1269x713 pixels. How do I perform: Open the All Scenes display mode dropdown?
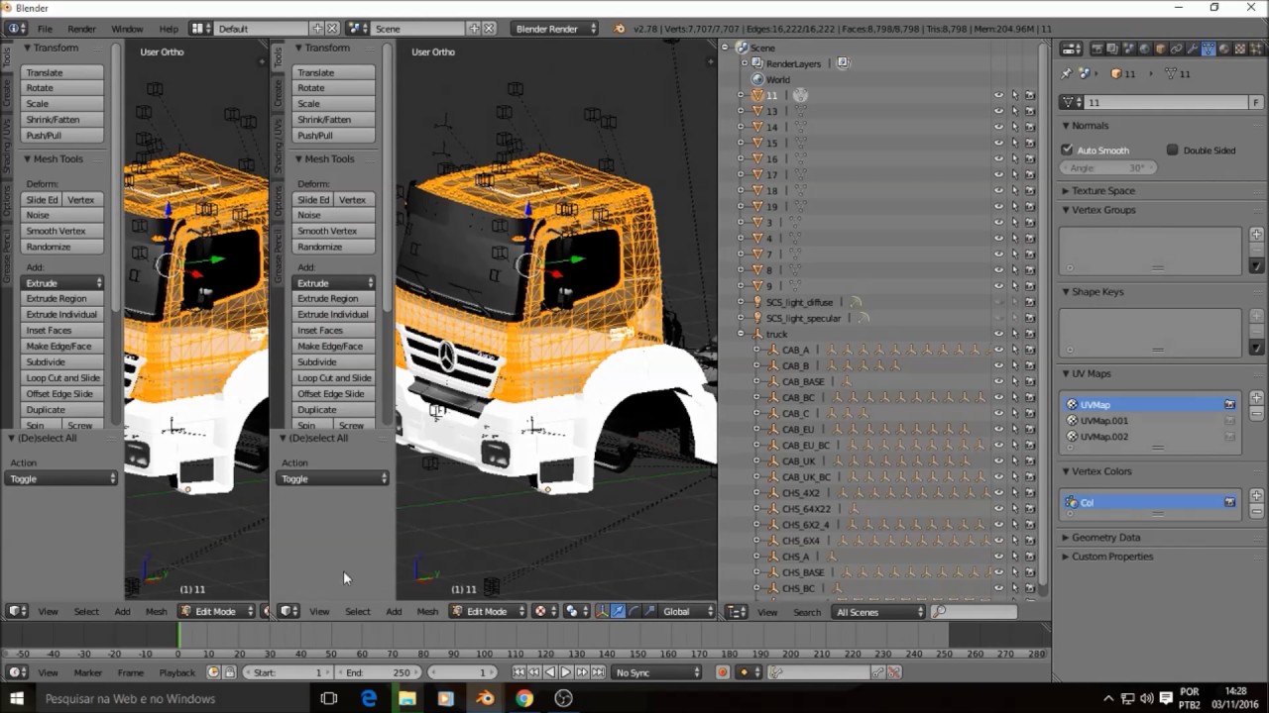878,612
